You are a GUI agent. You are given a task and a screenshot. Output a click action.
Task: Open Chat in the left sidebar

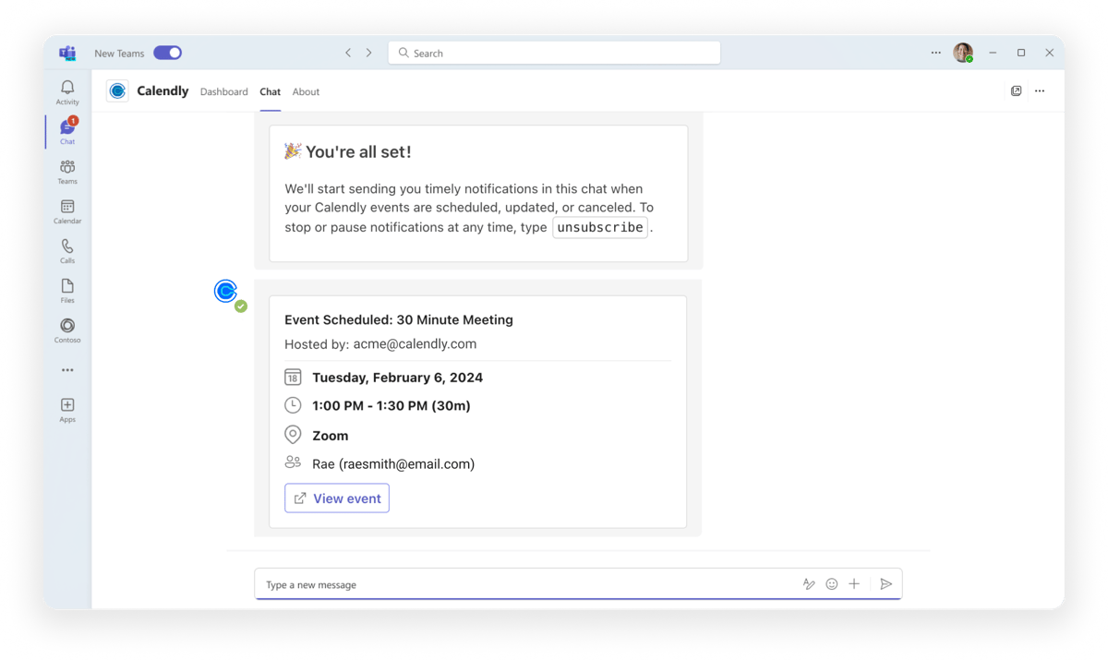click(67, 131)
